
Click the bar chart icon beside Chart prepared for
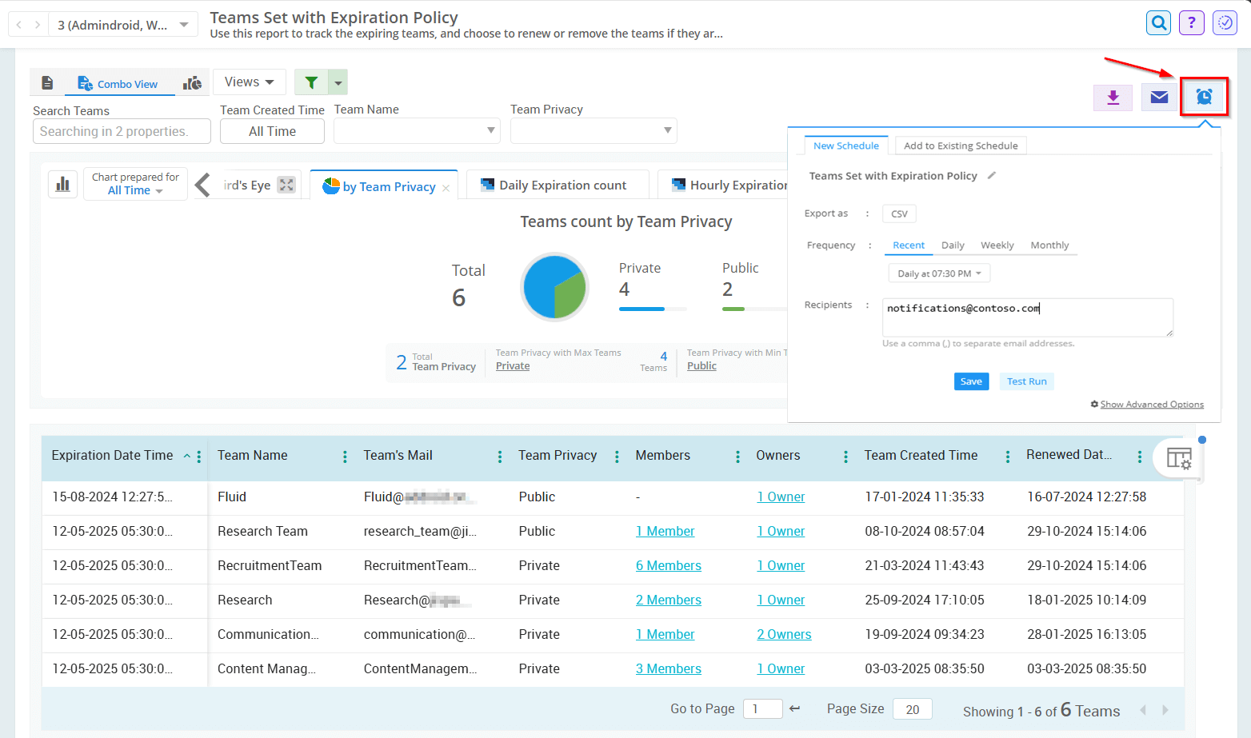[62, 184]
